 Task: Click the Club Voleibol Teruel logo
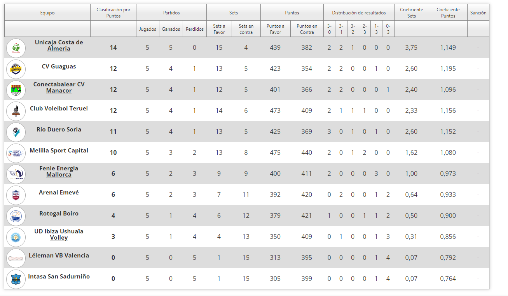[16, 111]
